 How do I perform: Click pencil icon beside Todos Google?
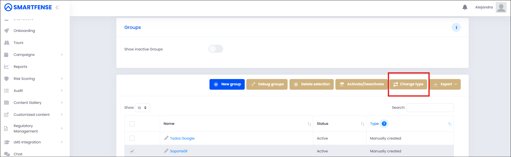(x=166, y=138)
